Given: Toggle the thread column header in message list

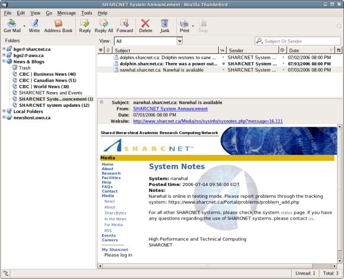Looking at the screenshot, I should click(x=101, y=50).
